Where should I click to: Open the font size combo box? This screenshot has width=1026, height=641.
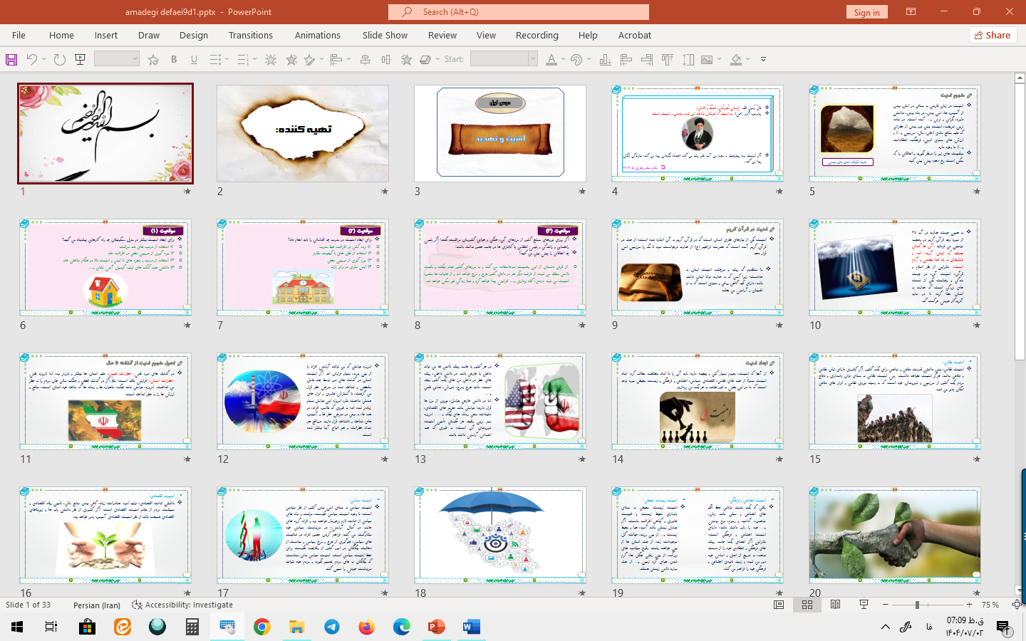(x=116, y=60)
